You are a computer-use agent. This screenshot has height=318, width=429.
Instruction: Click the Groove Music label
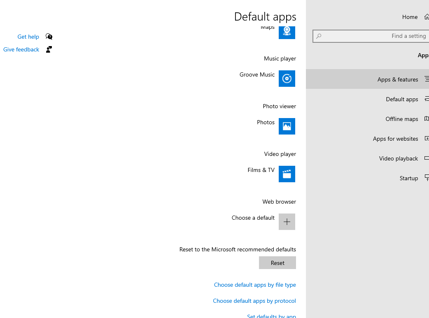(x=257, y=74)
